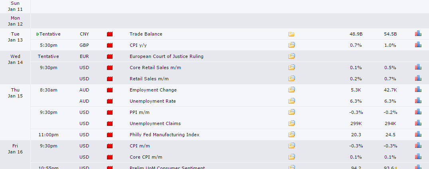View the chart for Retail Sales m/m

click(x=418, y=78)
